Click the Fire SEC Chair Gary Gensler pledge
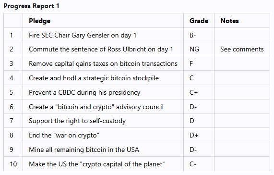Screen dimensions: 274x175 tap(83, 36)
